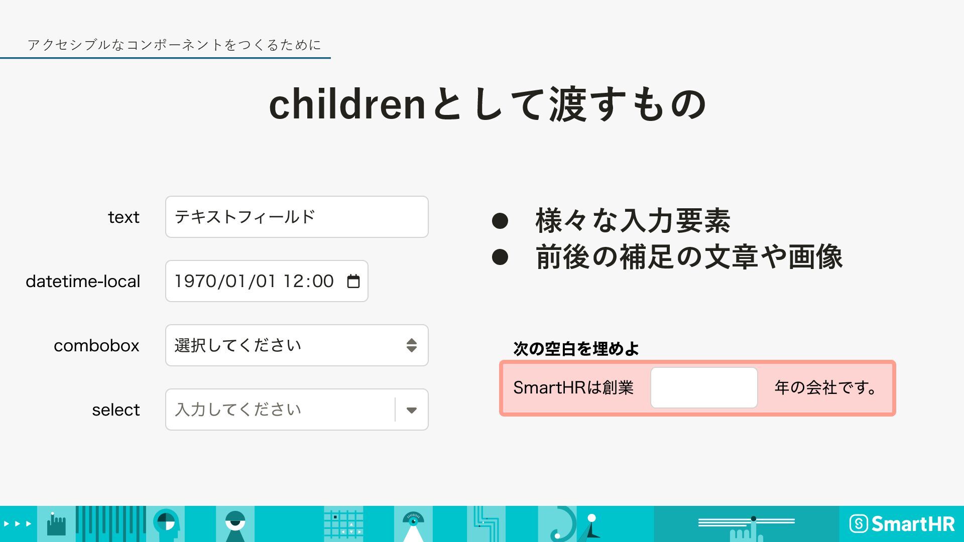964x542 pixels.
Task: Open the 選択してください combobox
Action: click(x=281, y=345)
